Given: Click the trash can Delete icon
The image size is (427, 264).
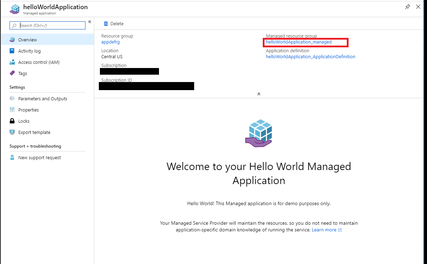Looking at the screenshot, I should [x=106, y=23].
